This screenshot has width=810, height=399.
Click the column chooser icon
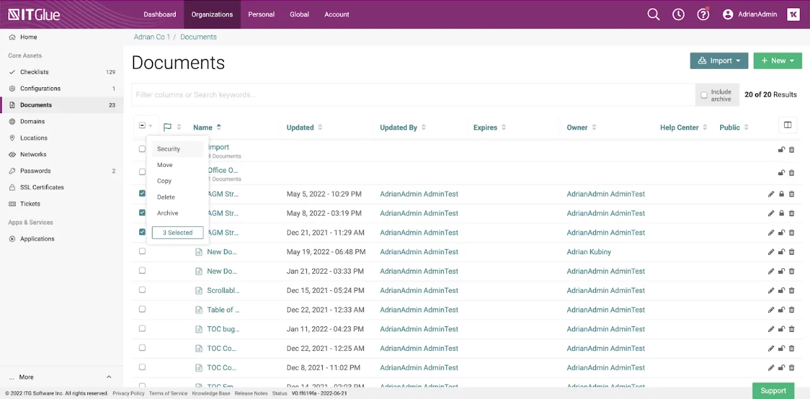(x=787, y=125)
